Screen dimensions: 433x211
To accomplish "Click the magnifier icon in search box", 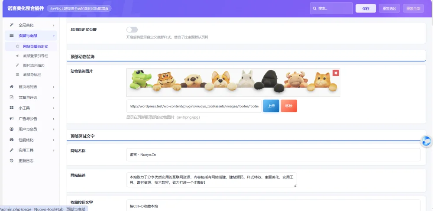I will point(314,9).
